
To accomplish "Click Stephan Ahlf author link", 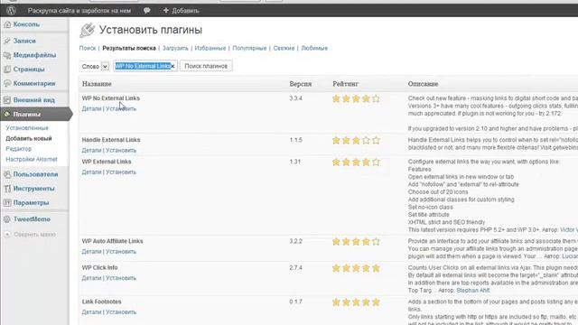I will pyautogui.click(x=473, y=291).
